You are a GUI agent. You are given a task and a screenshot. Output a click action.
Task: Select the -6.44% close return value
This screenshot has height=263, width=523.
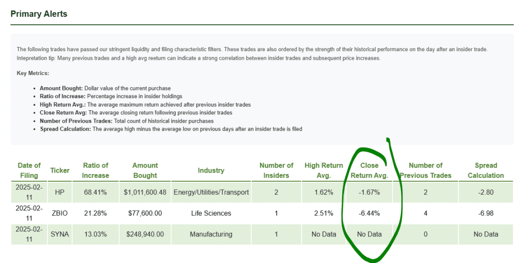[369, 213]
